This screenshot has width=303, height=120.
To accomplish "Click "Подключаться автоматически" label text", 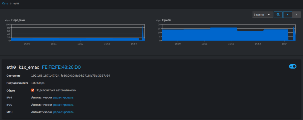I will (56, 90).
